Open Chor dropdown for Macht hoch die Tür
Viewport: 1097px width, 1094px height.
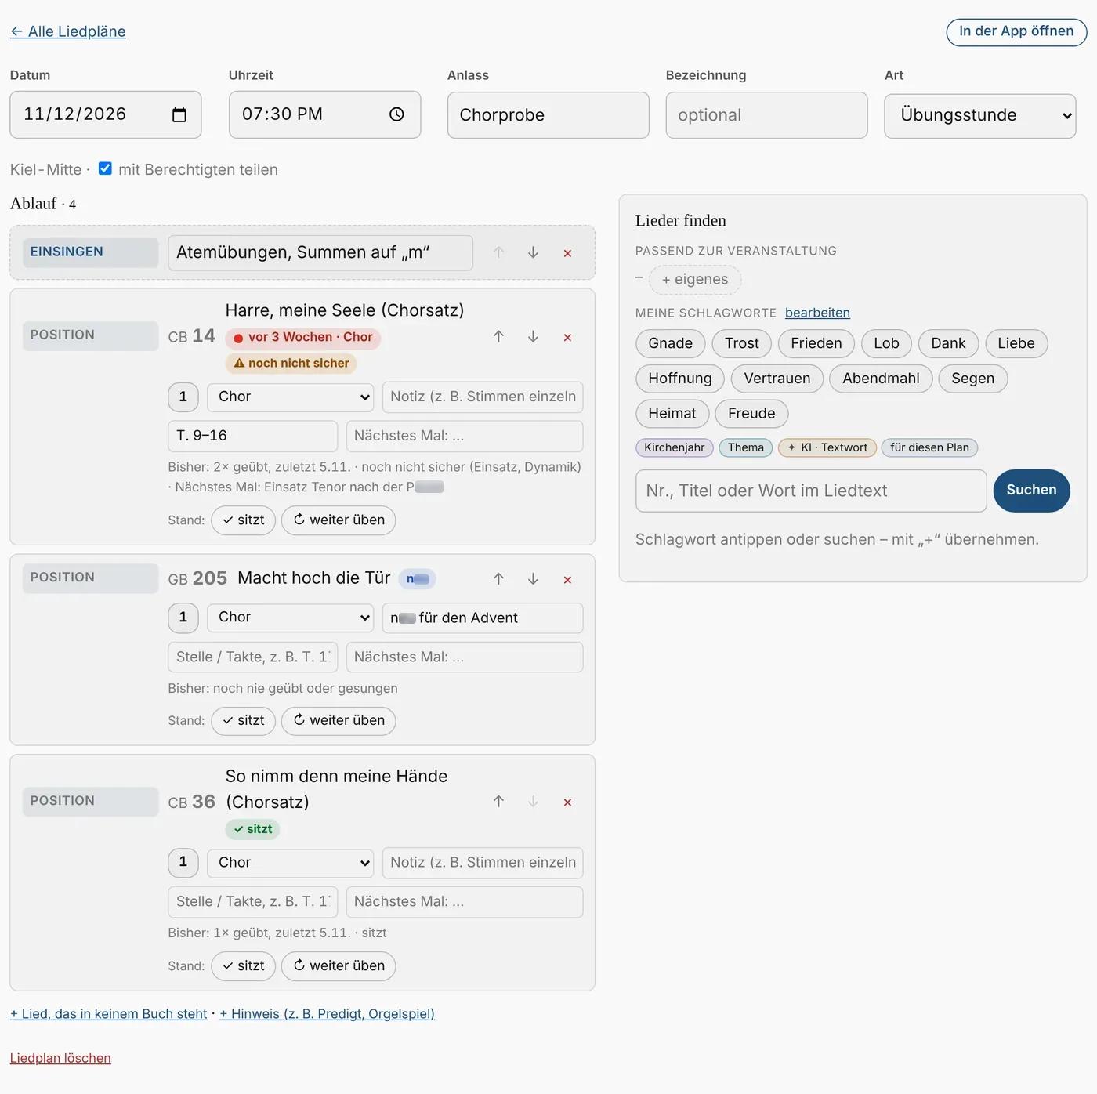tap(291, 618)
